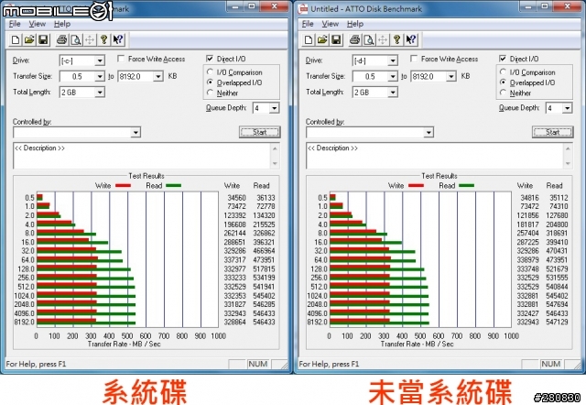This screenshot has height=405, width=586.
Task: Open File menu in right window
Action: pyautogui.click(x=308, y=24)
